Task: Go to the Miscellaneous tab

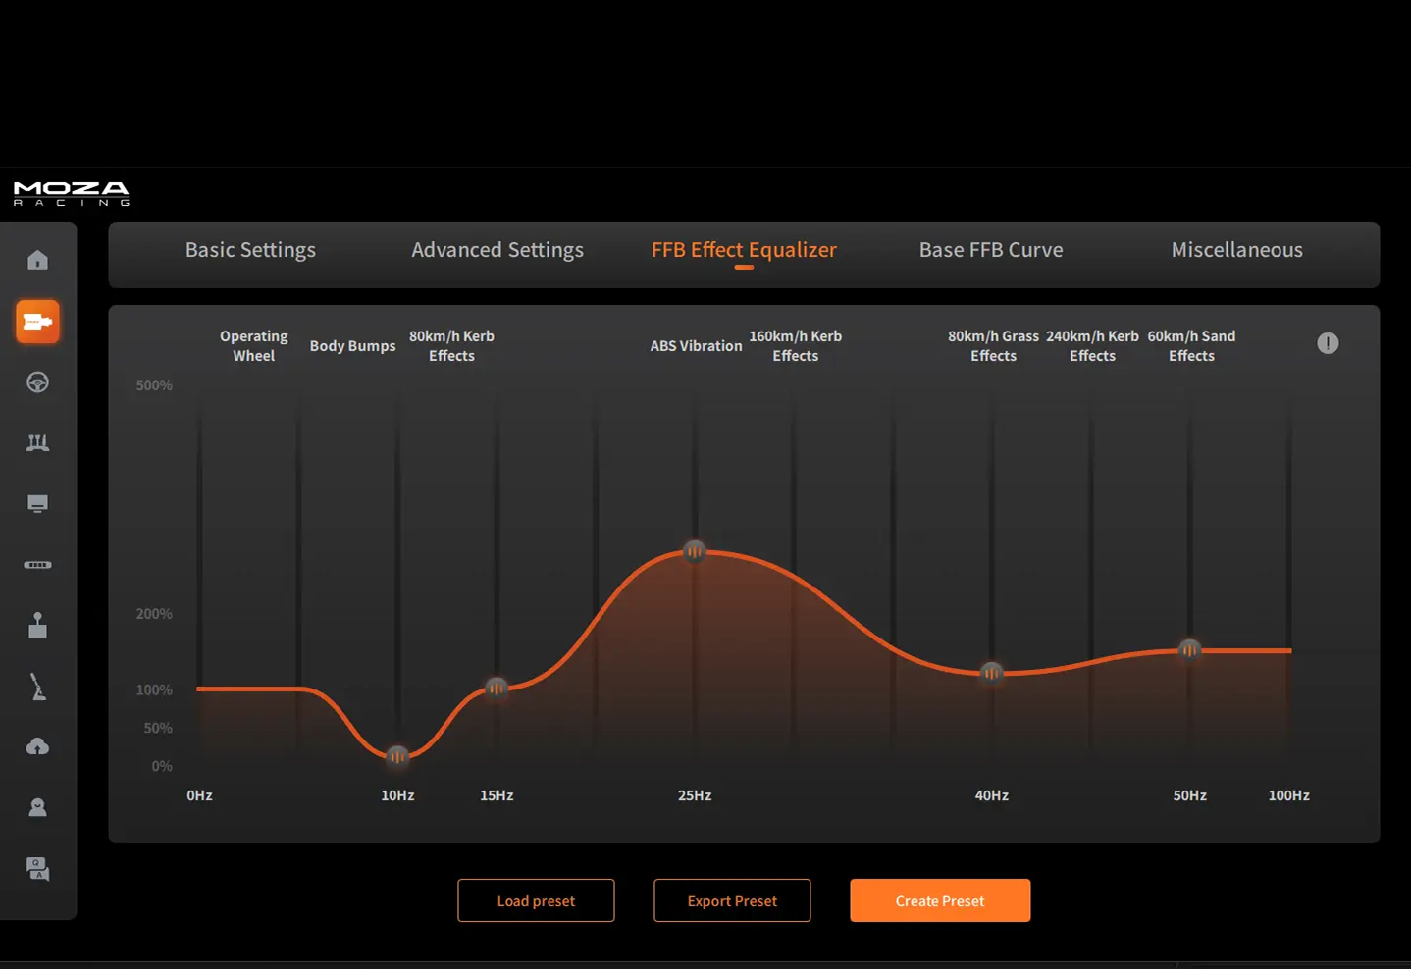Action: (1236, 250)
